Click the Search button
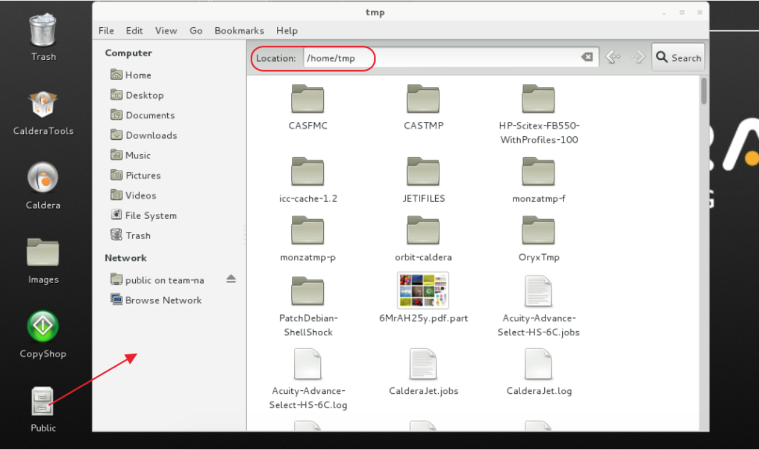 click(678, 57)
